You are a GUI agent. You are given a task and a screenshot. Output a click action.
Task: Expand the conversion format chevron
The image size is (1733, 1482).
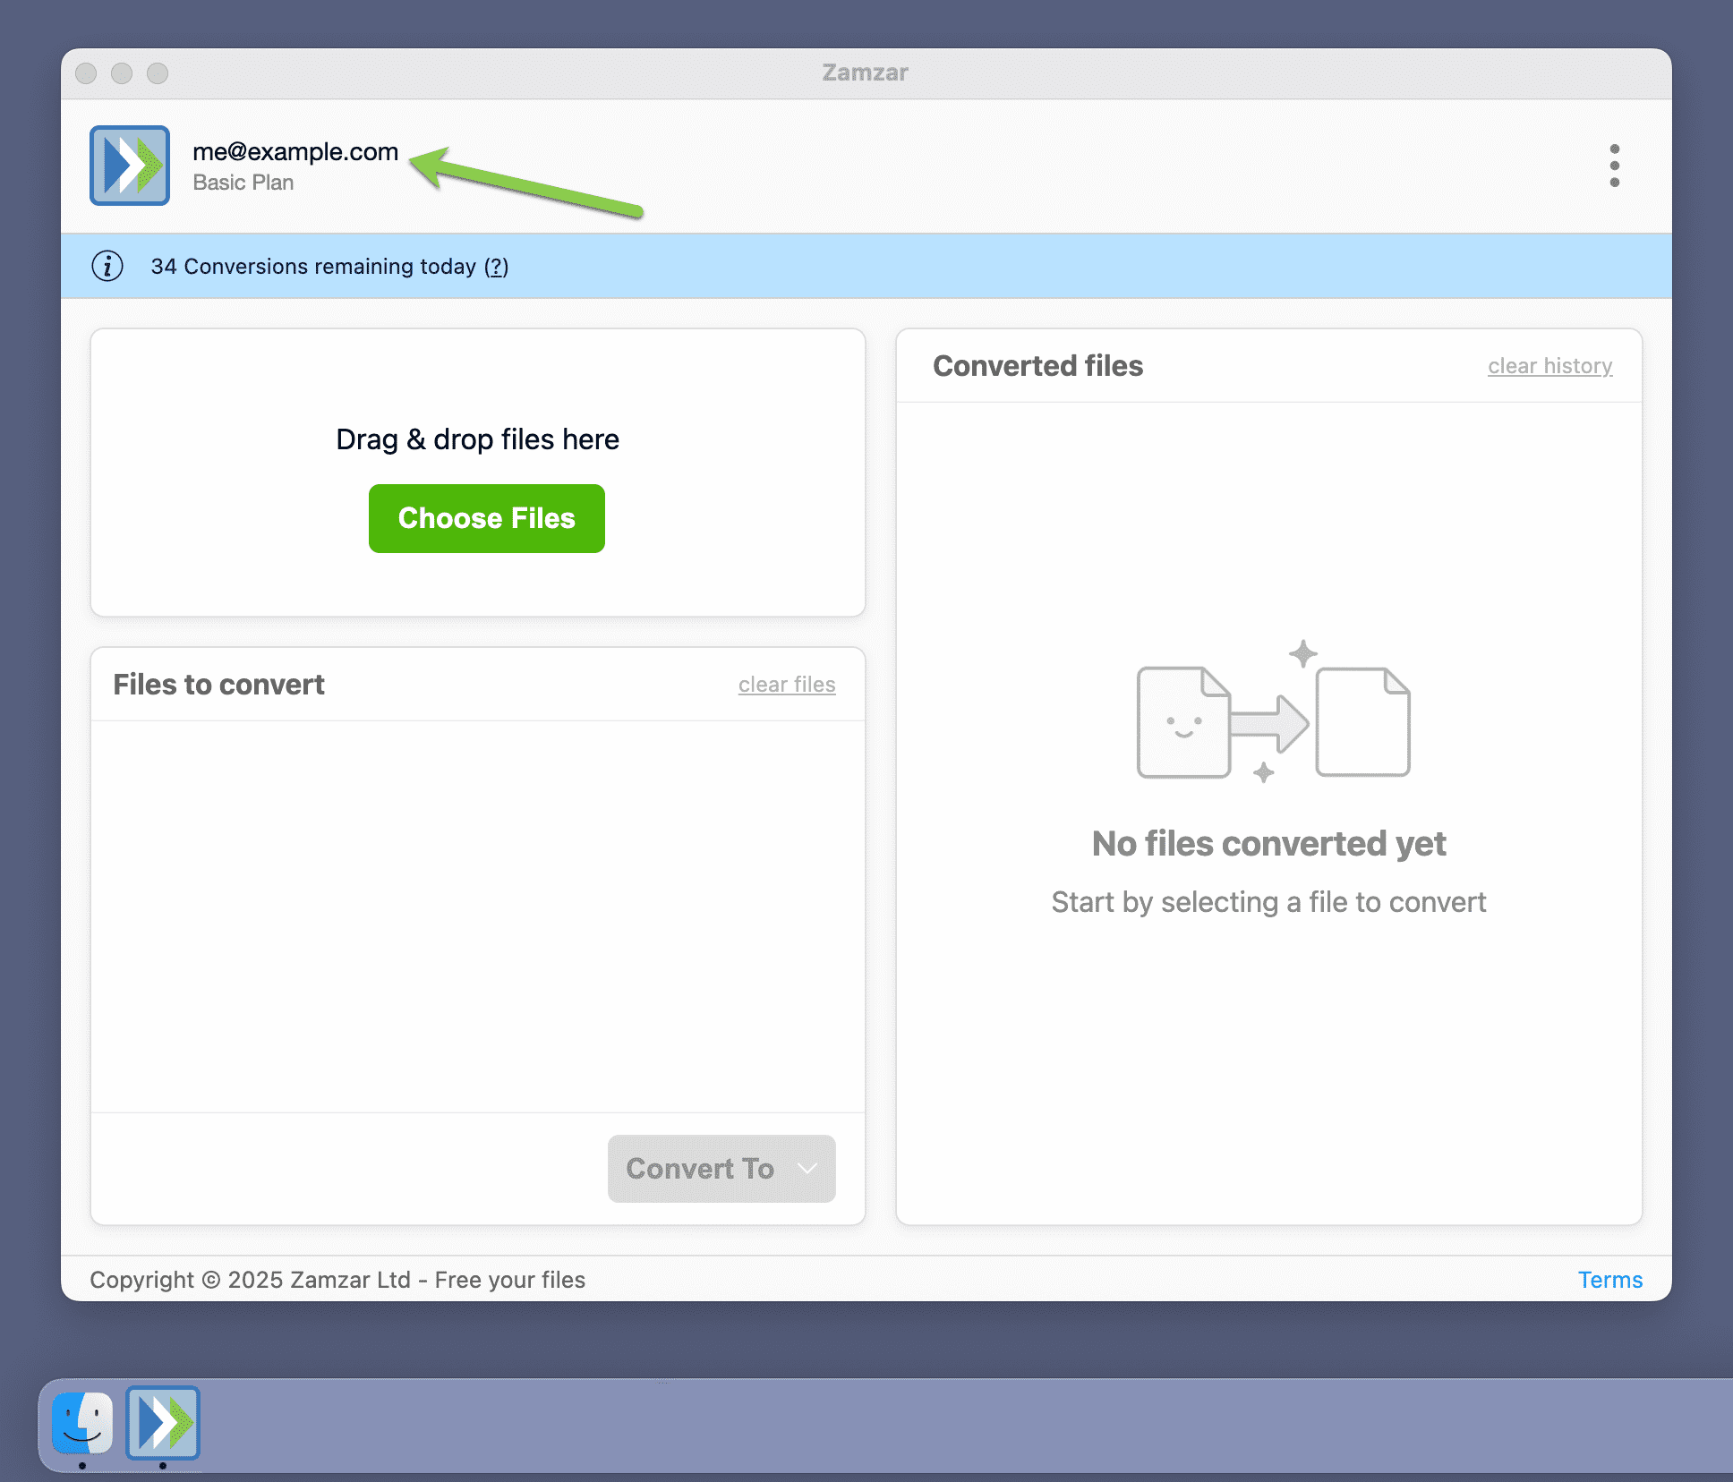tap(807, 1169)
